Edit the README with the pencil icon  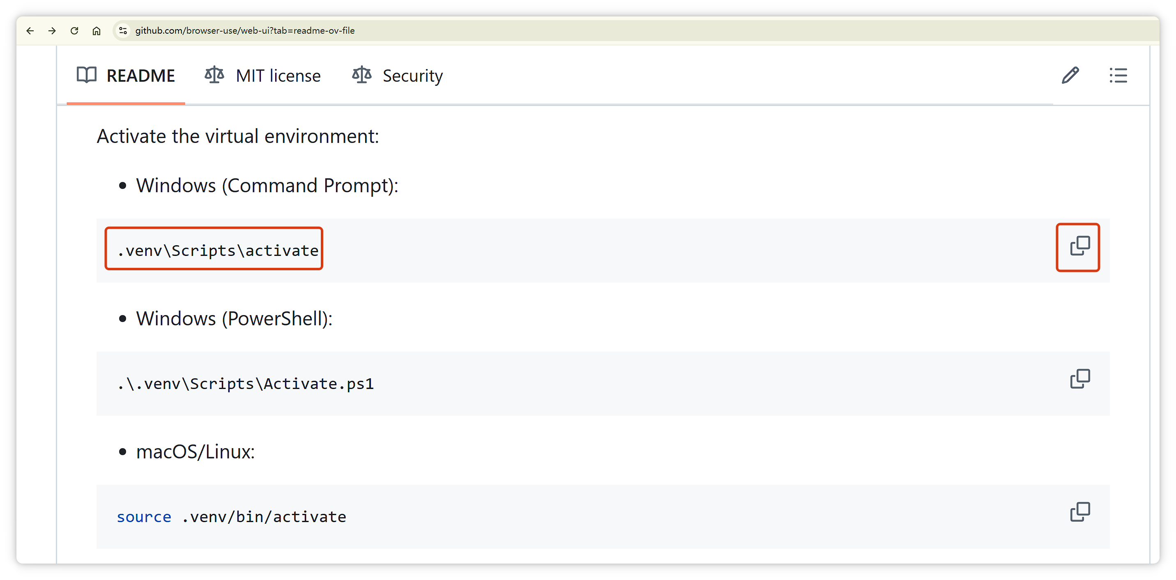1070,75
